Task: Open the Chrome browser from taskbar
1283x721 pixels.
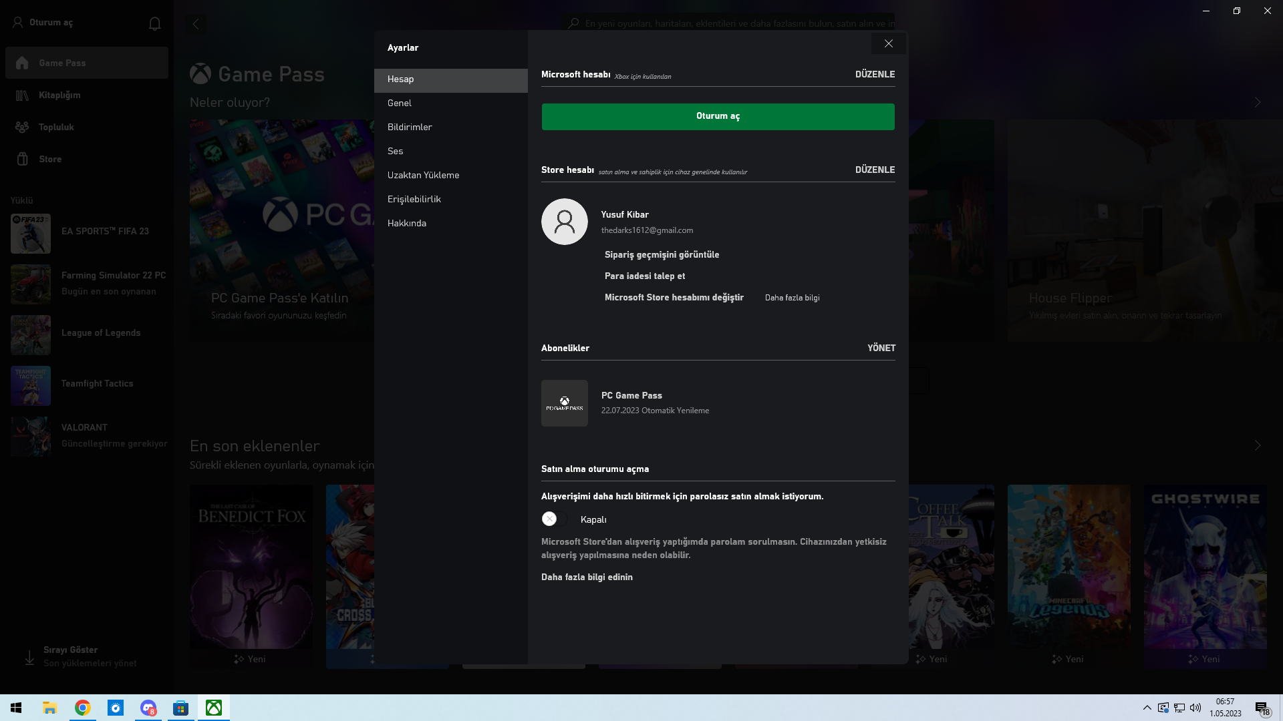Action: point(83,708)
